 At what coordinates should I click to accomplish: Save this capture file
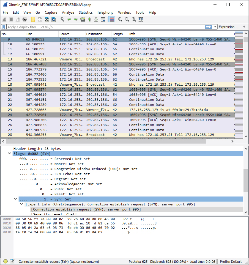40,20
